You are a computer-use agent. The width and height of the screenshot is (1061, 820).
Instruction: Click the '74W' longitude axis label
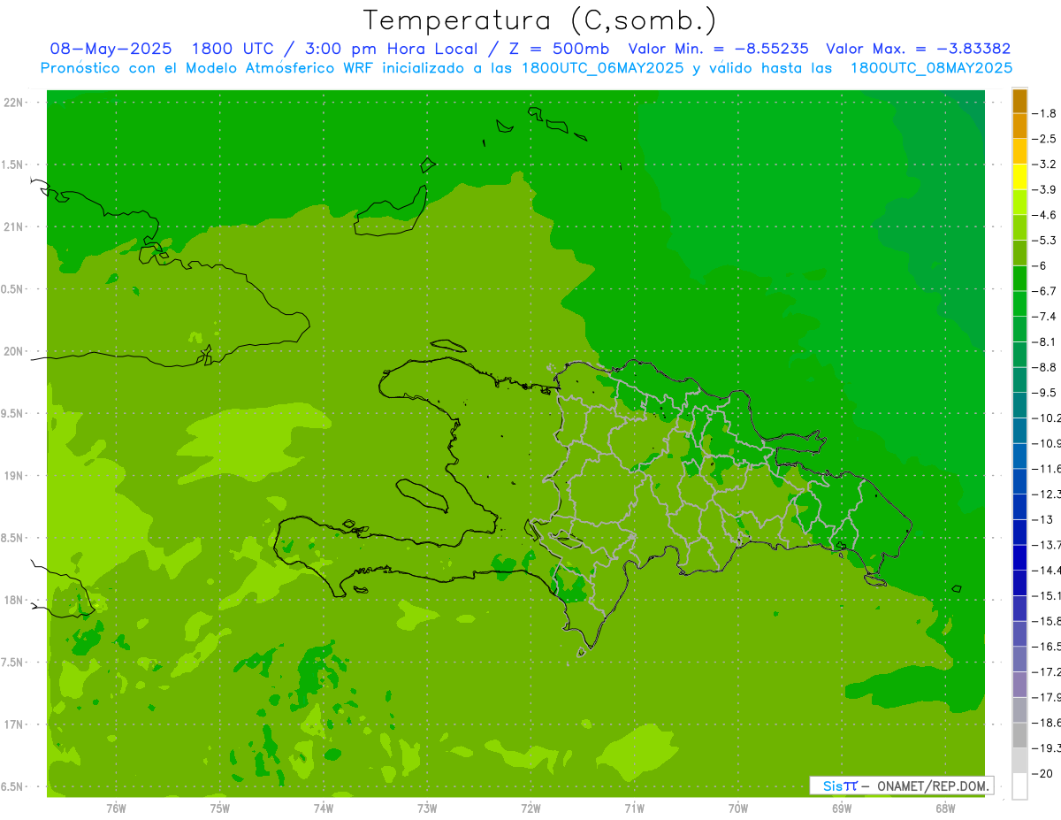(324, 808)
